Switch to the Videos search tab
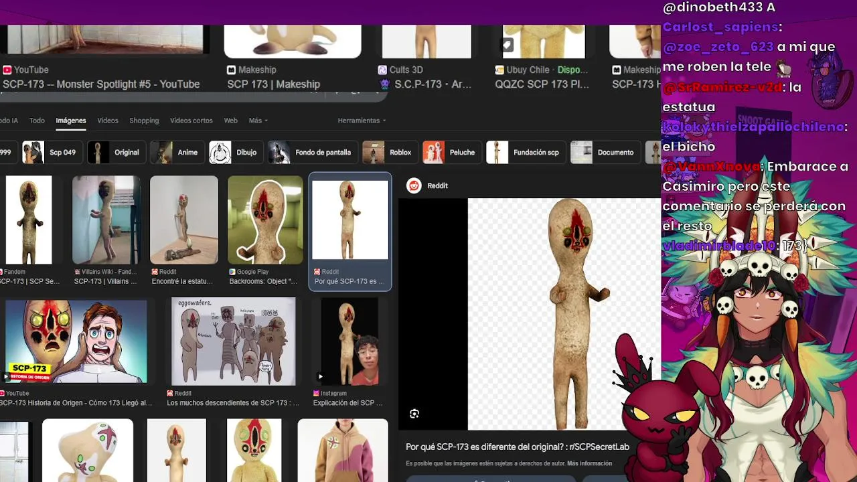This screenshot has width=857, height=482. click(x=107, y=120)
